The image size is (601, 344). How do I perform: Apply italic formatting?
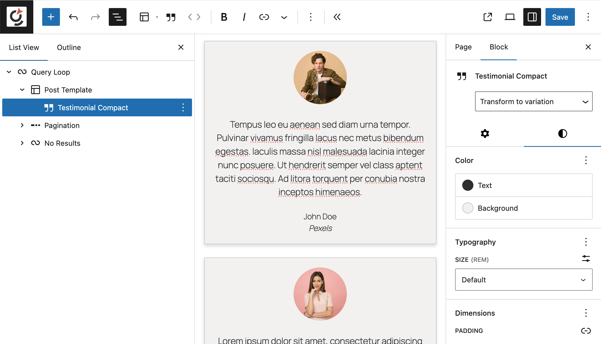tap(244, 17)
